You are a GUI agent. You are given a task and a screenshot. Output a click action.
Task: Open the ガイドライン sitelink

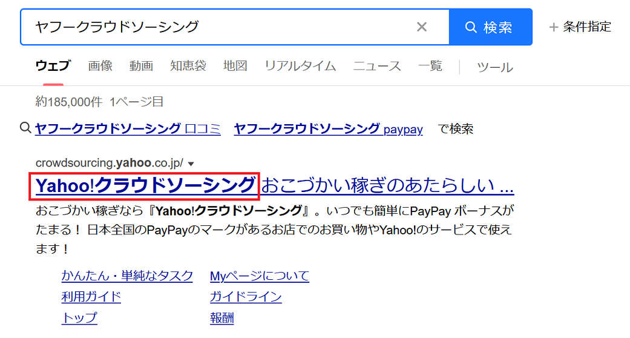(x=246, y=297)
